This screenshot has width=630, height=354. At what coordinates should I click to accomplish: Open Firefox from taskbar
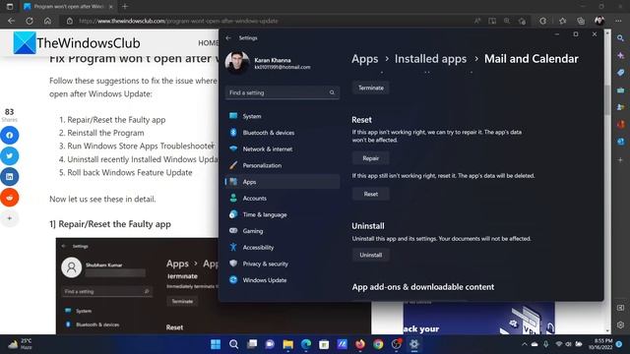(x=360, y=344)
